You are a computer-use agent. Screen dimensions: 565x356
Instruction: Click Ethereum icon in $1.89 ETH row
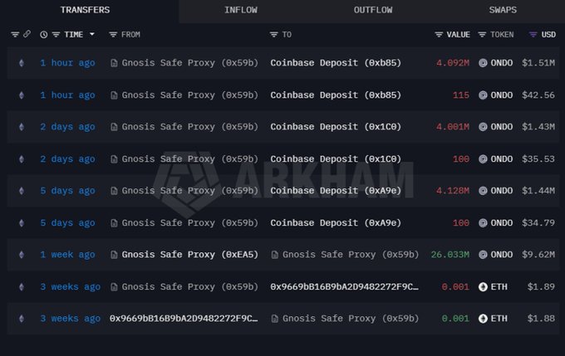[x=22, y=287]
